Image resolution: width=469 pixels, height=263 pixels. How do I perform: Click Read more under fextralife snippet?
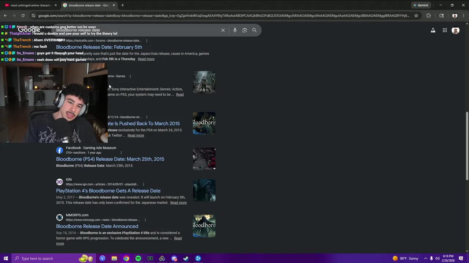tap(146, 59)
